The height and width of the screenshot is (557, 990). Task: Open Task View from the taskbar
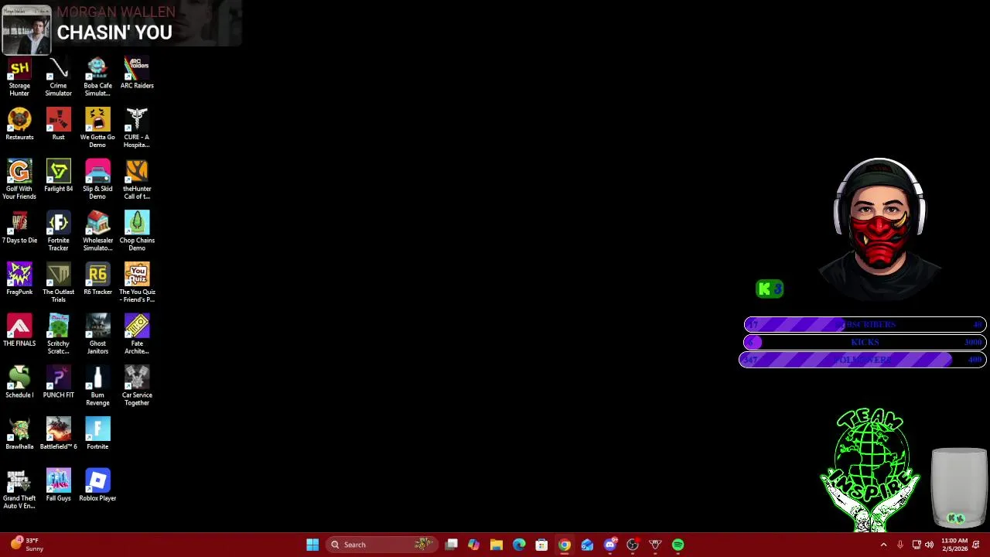coord(452,545)
